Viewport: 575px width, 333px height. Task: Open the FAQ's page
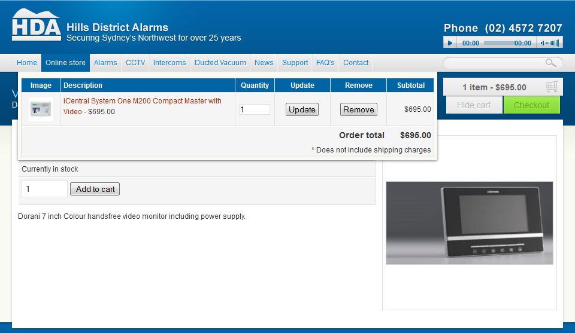[325, 63]
